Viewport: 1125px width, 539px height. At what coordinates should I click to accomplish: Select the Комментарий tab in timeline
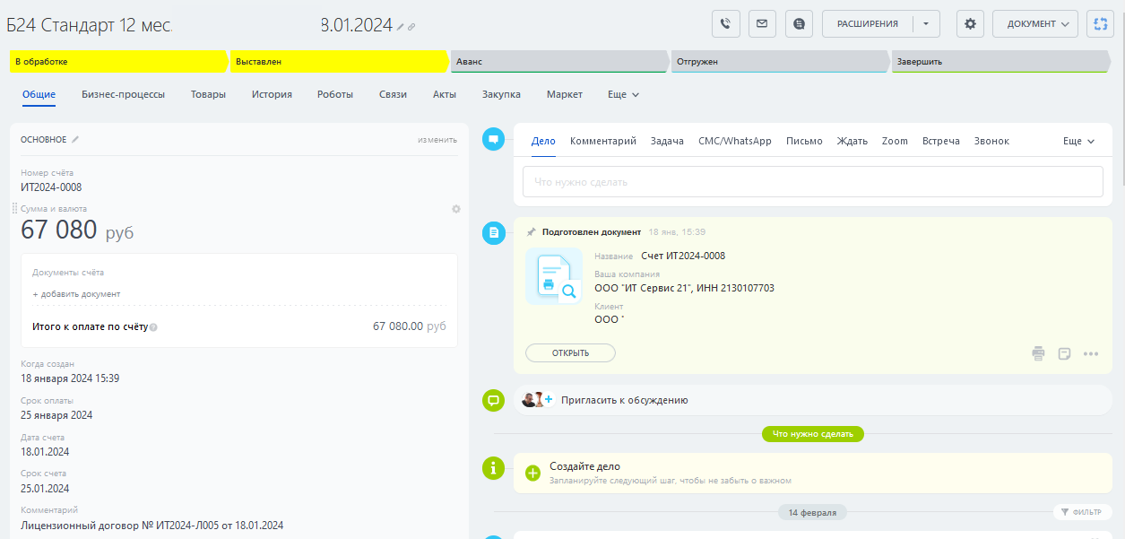[603, 141]
